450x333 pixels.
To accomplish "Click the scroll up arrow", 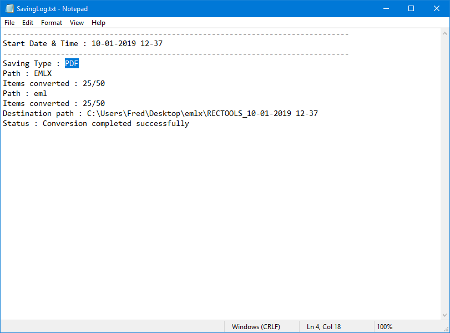I will click(x=444, y=34).
